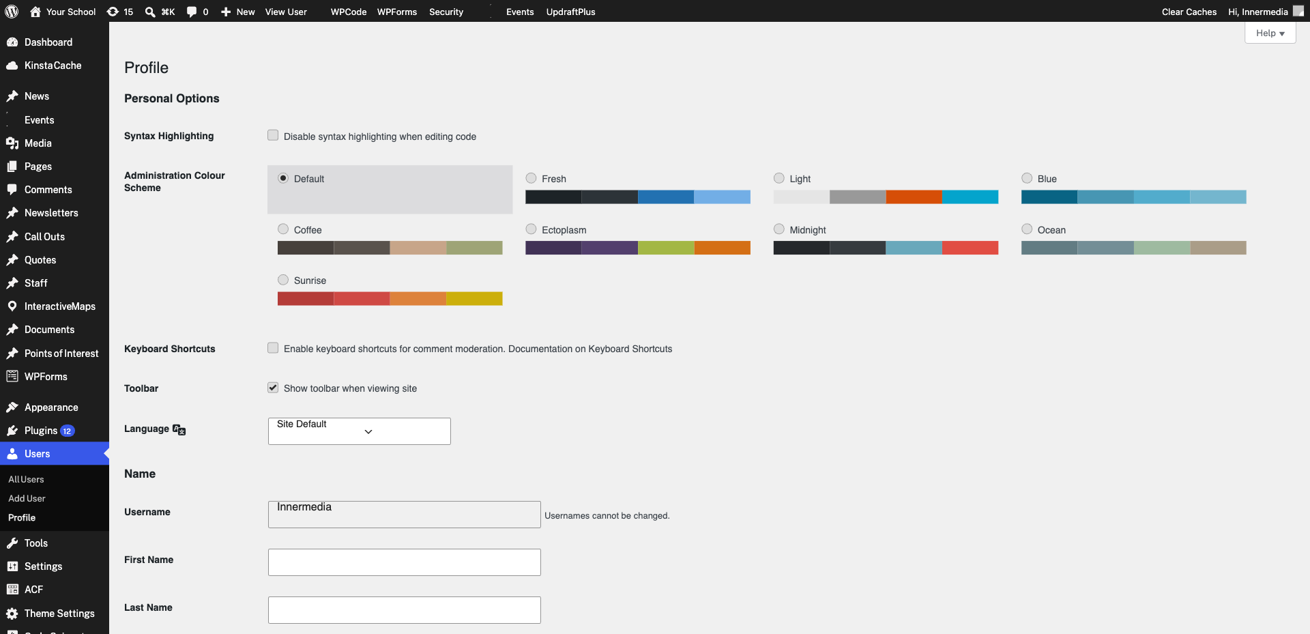Go to Add User submenu

tap(27, 499)
